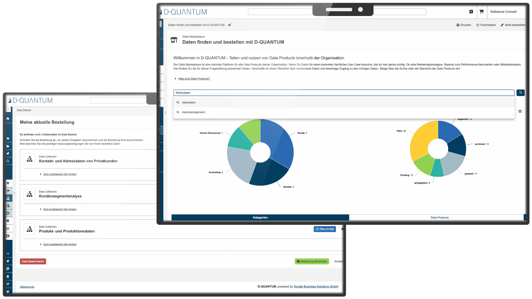This screenshot has width=532, height=299.
Task: Click Bestellung abschicken button
Action: pos(311,261)
